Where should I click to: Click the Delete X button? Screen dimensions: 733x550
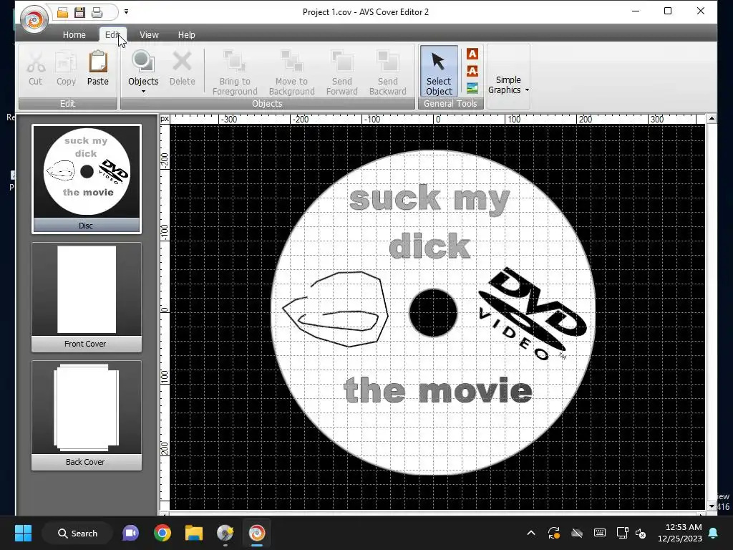(x=183, y=69)
